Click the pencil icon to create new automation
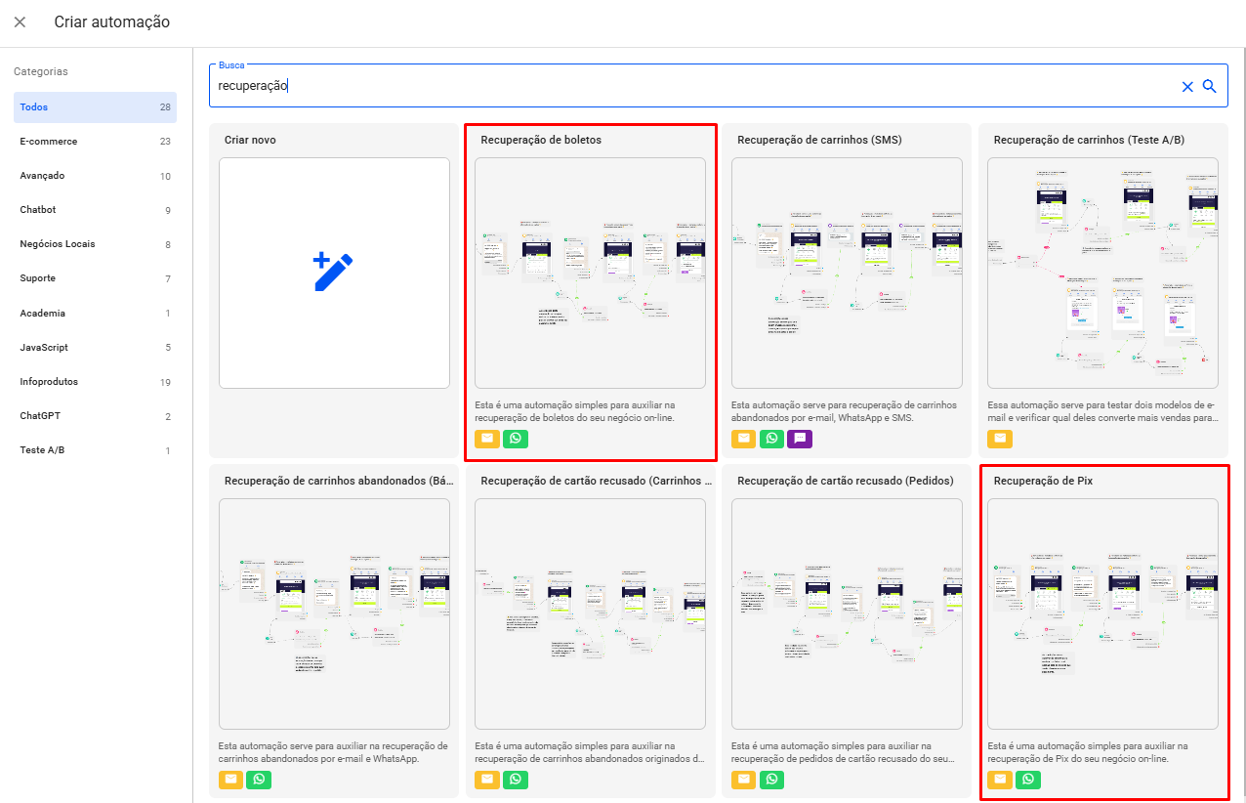Image resolution: width=1246 pixels, height=803 pixels. [334, 273]
